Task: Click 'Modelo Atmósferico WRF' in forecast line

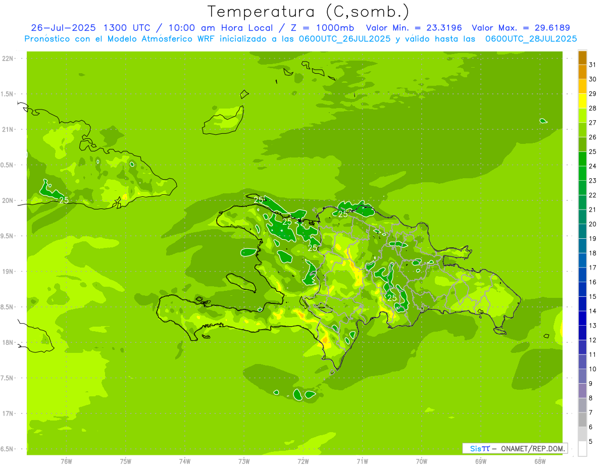Action: (165, 38)
